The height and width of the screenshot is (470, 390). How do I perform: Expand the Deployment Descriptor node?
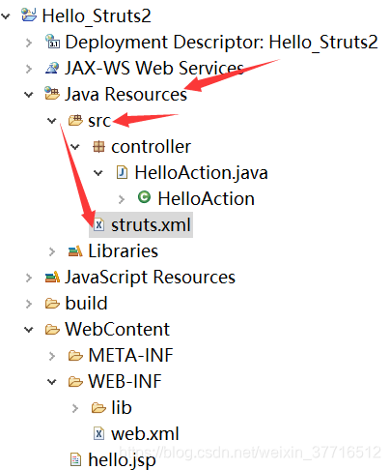pos(29,43)
